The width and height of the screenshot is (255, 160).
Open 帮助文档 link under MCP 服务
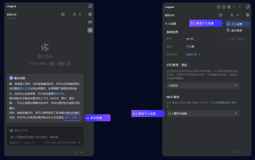pyautogui.click(x=225, y=103)
